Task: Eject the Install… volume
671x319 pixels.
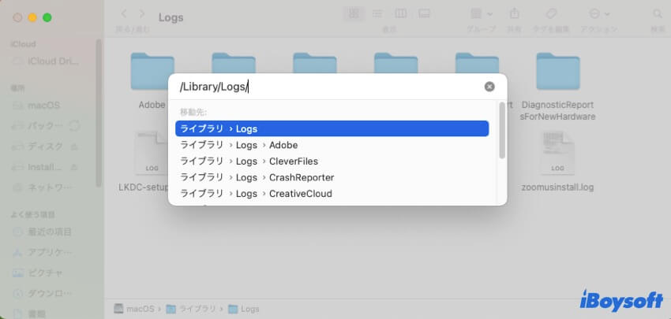Action: coord(74,167)
